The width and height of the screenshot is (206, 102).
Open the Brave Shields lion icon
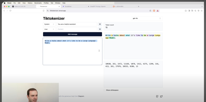point(154,11)
